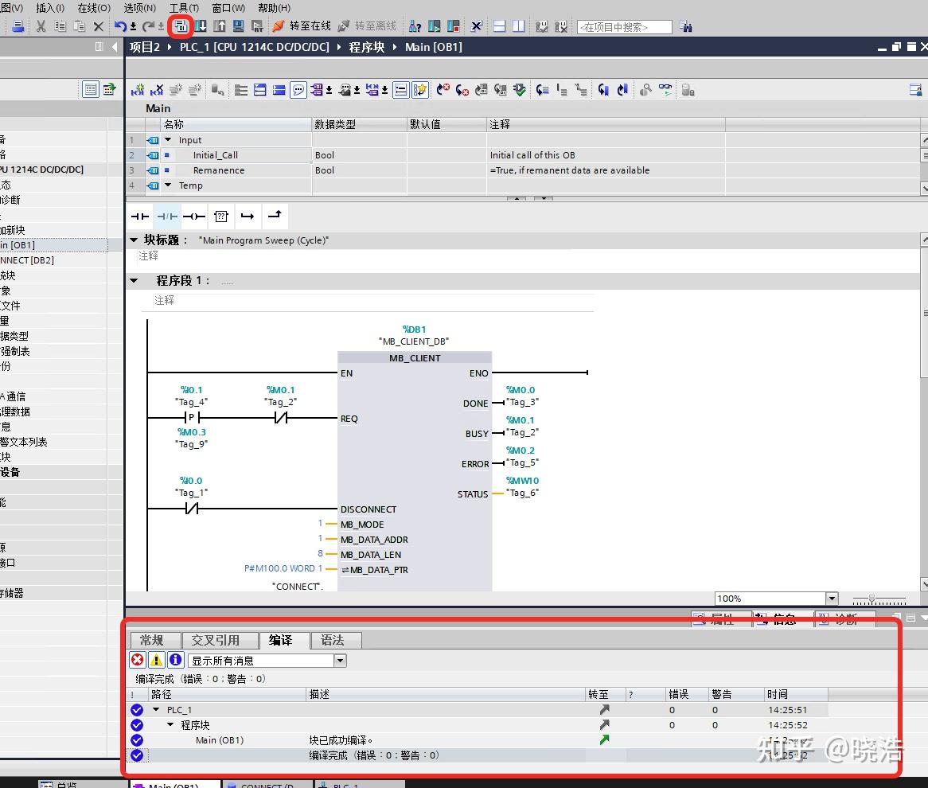Click the Delete network icon in editor toolbar
The height and width of the screenshot is (788, 928).
point(157,90)
